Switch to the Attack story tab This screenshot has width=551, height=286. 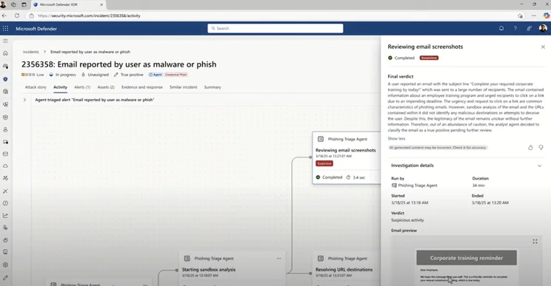(x=36, y=87)
